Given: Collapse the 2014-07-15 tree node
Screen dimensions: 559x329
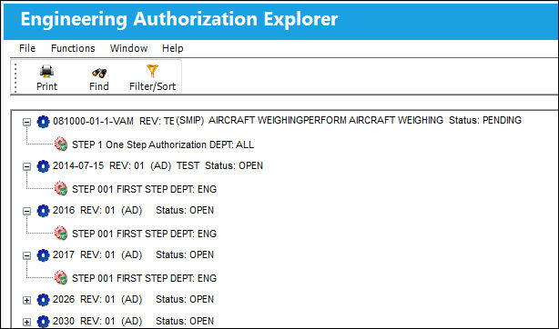Looking at the screenshot, I should click(x=26, y=166).
